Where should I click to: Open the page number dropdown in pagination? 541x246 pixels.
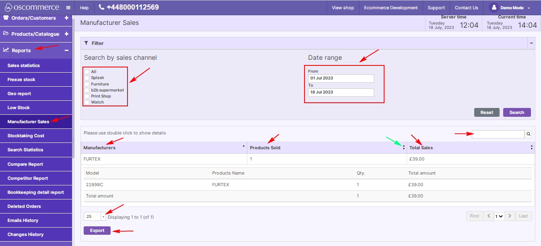pos(499,216)
